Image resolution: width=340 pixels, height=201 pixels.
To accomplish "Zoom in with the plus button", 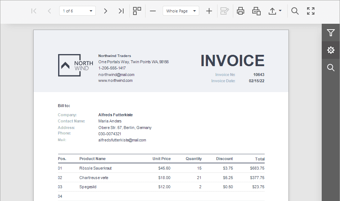I will pos(209,11).
